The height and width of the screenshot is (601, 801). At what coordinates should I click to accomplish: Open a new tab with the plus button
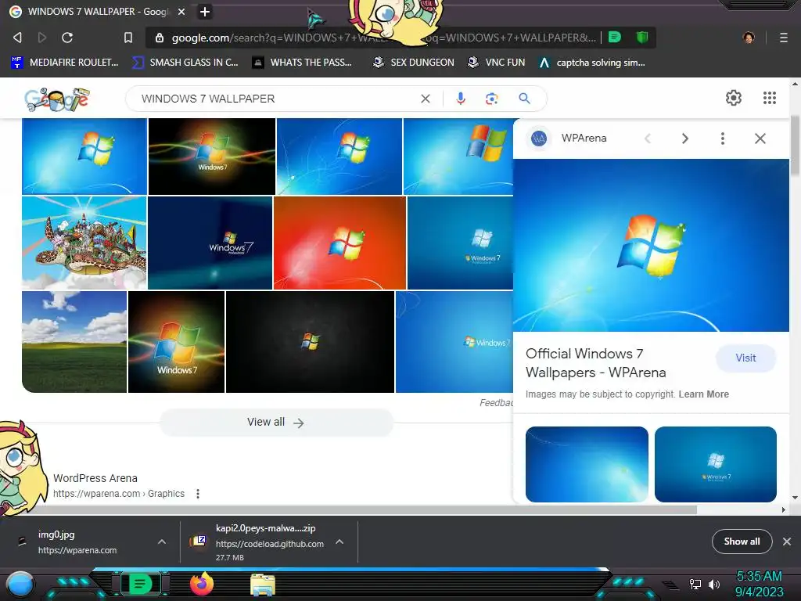pyautogui.click(x=205, y=11)
